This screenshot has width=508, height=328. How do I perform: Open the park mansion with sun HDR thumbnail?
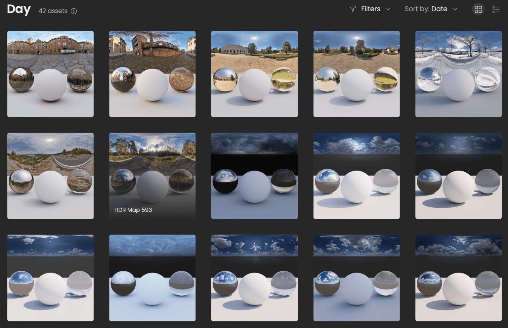coord(254,74)
